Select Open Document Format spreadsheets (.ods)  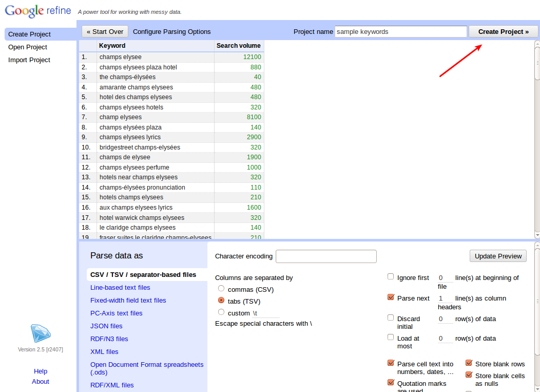[147, 368]
